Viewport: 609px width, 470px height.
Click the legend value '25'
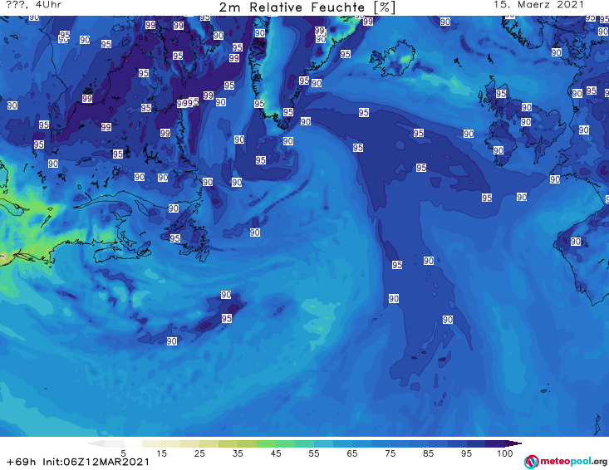(199, 453)
